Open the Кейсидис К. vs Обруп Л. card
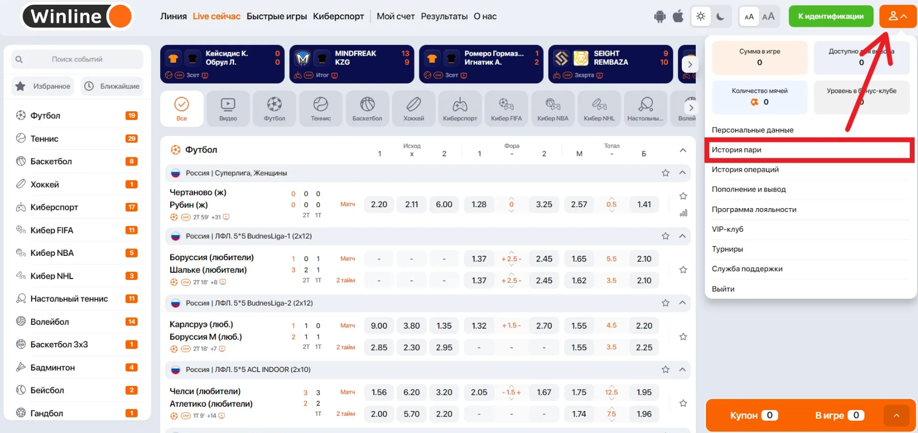This screenshot has height=433, width=918. pyautogui.click(x=222, y=64)
